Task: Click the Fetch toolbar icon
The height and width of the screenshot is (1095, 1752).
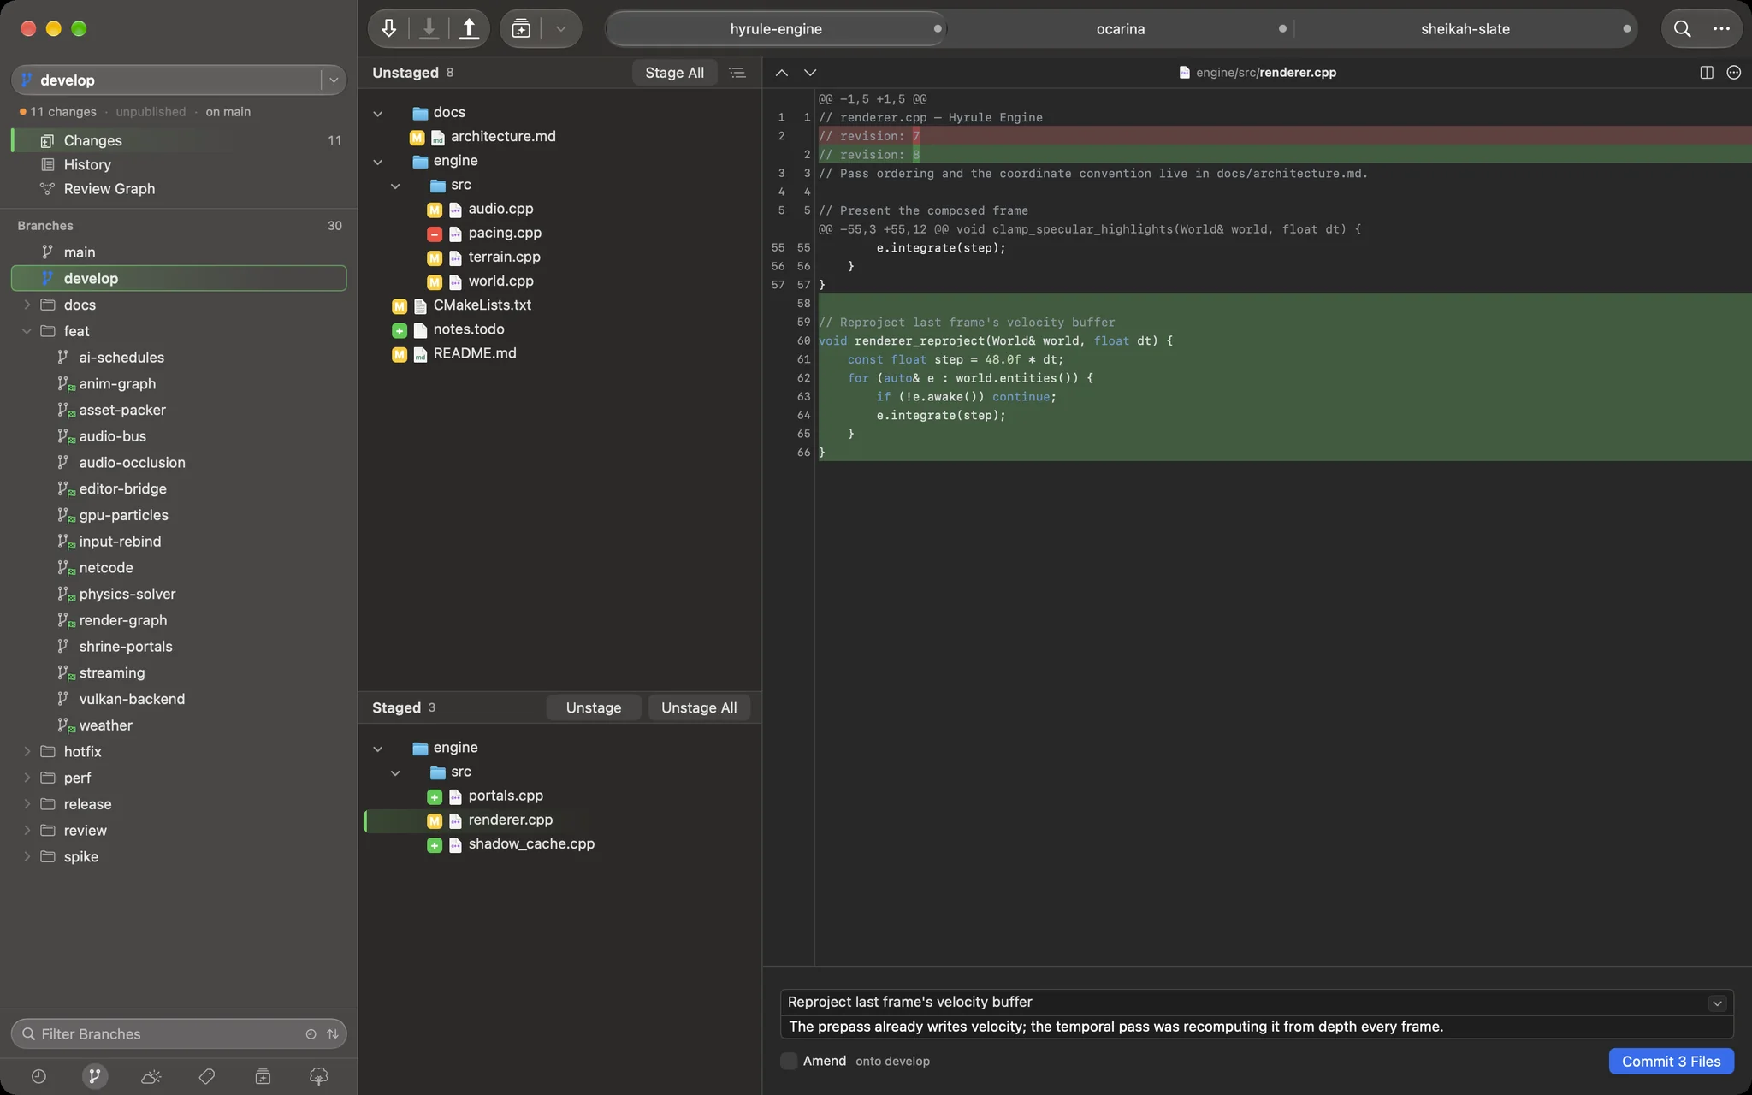Action: point(388,28)
